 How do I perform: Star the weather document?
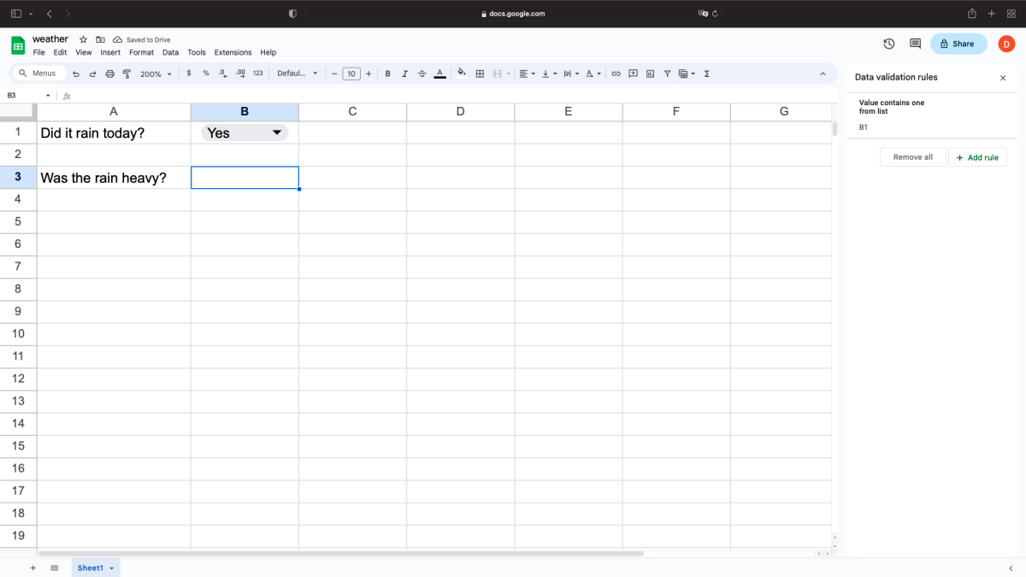coord(83,39)
